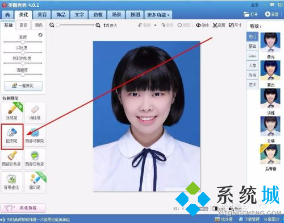284x223 pixels.
Task: Apply the 云端 effect thumbnail
Action: 270,126
